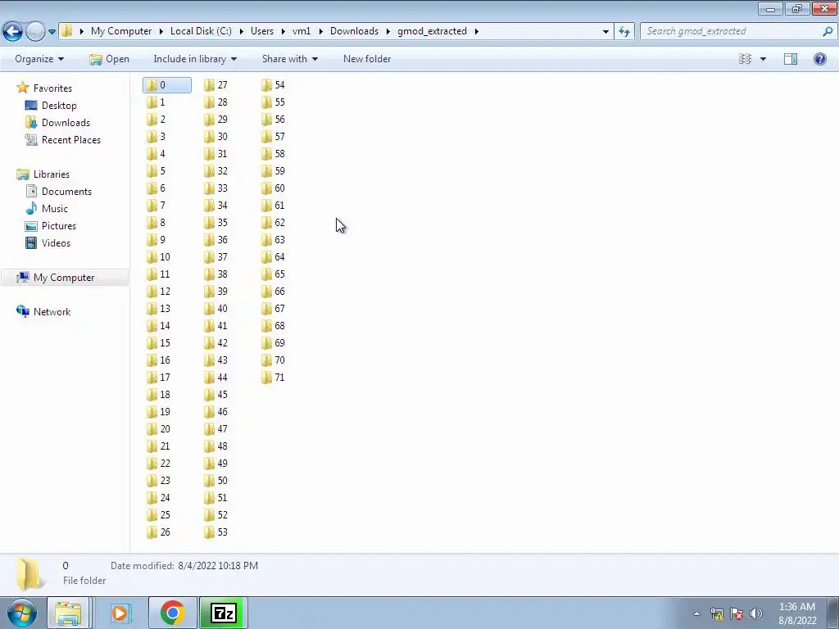Expand arrow after gmod_extracted breadcrumb
This screenshot has width=839, height=629.
[476, 31]
